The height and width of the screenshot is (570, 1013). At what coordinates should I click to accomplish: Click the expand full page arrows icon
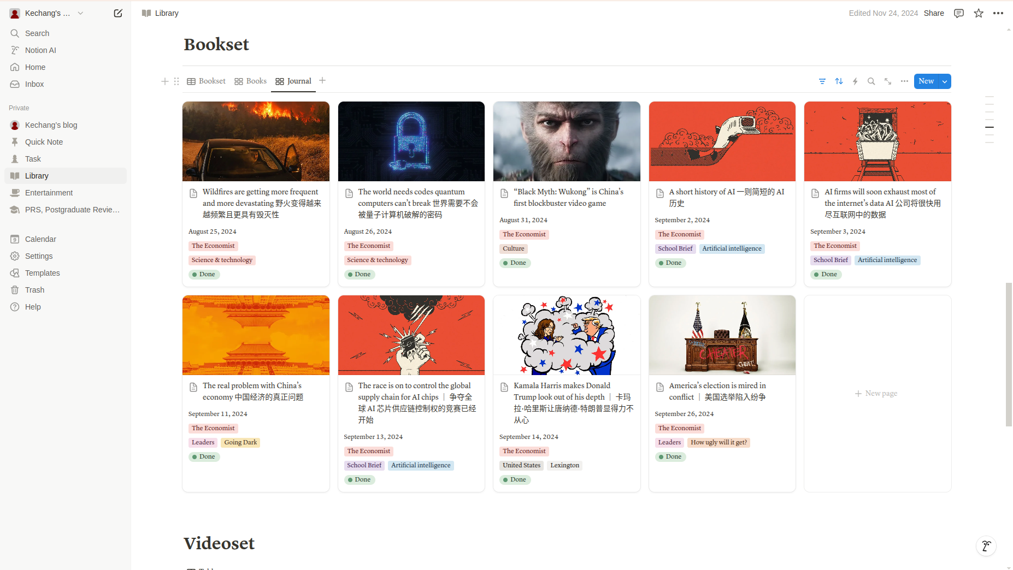[x=888, y=81]
